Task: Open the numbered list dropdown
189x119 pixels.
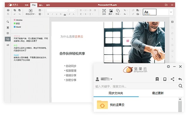Action: [86, 10]
